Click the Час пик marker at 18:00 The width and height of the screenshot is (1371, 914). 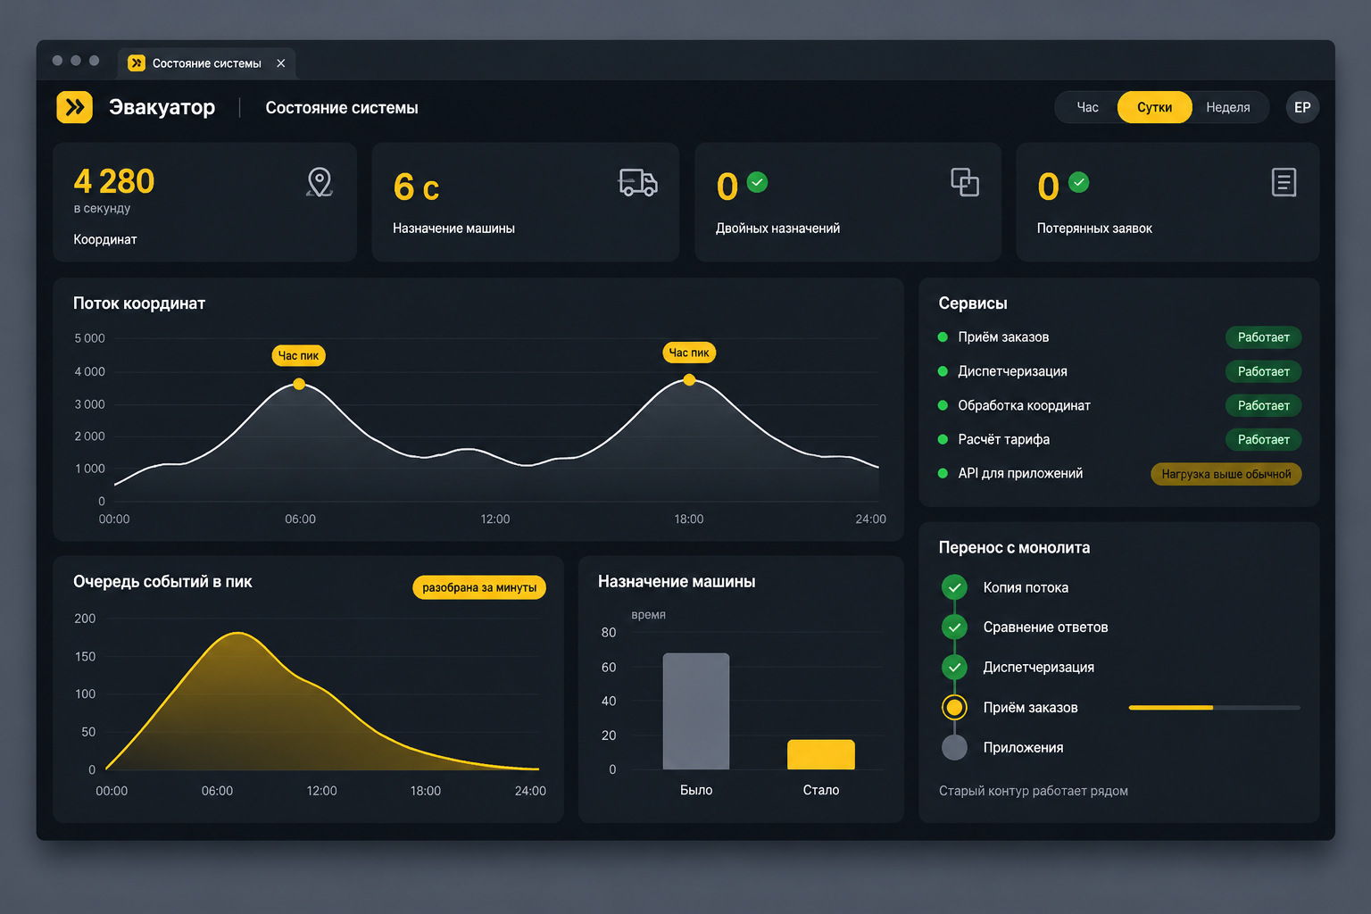[x=689, y=353]
